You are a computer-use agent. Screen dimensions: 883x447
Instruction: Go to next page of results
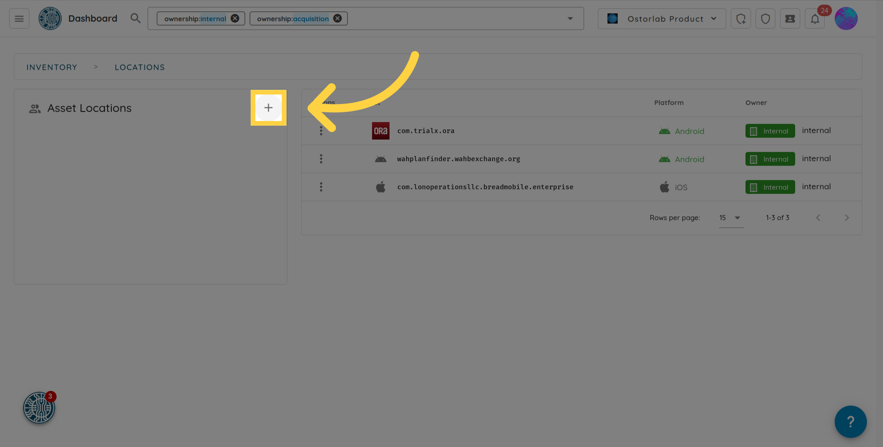click(x=846, y=218)
